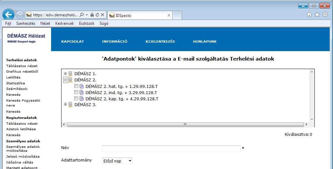Click the DÉMÁSZ 2. network node icon
333x169 pixels.
click(71, 80)
